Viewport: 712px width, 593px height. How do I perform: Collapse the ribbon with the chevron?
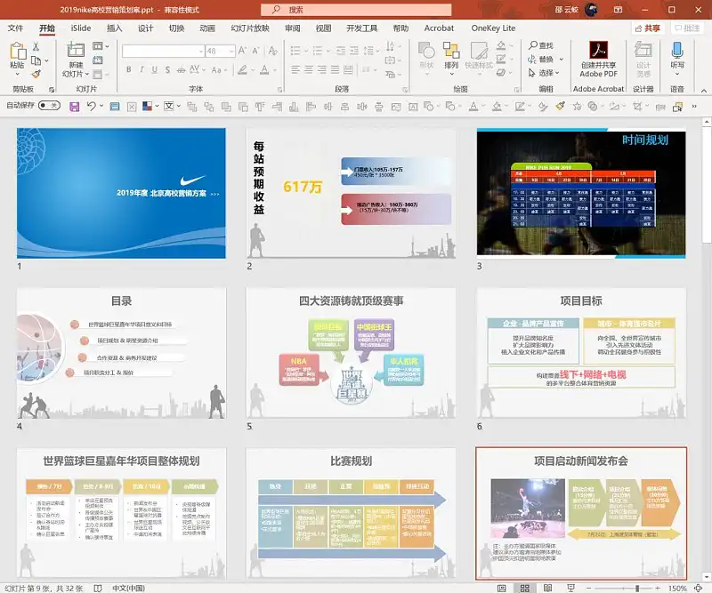[704, 91]
